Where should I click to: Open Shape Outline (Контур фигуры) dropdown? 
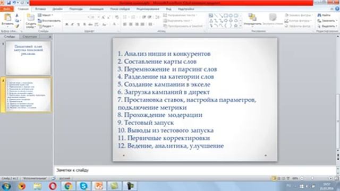click(x=298, y=21)
